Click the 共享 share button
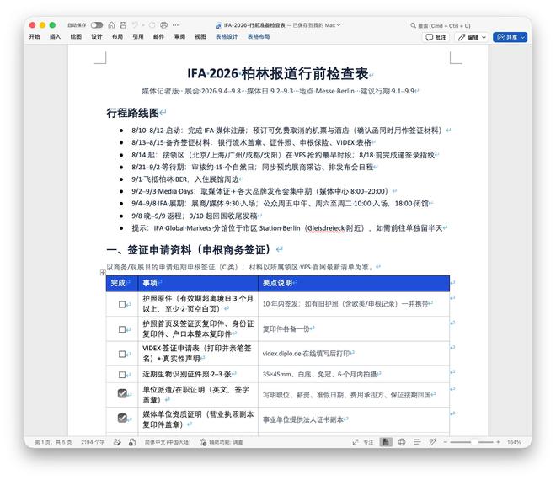This screenshot has height=480, width=556. coord(510,37)
